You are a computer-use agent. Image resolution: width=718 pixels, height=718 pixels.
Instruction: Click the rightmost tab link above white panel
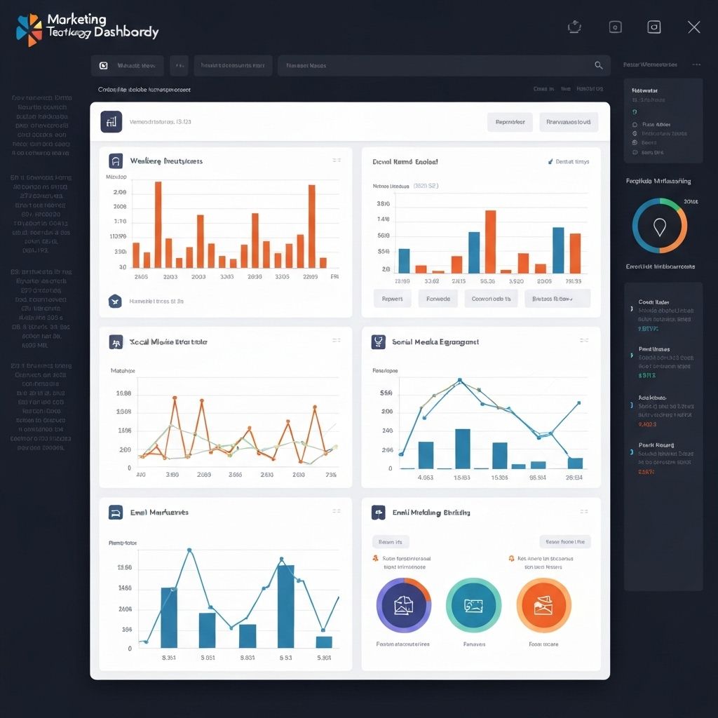pyautogui.click(x=589, y=89)
